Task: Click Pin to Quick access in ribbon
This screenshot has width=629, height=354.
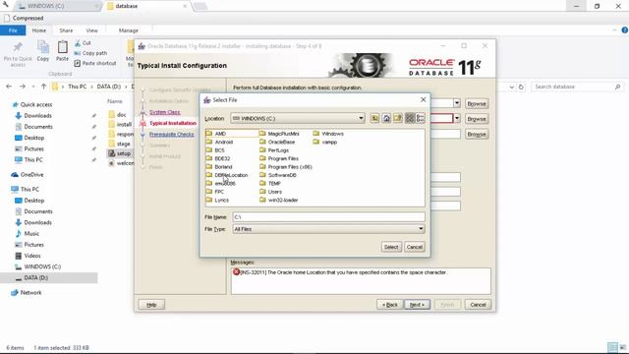Action: (18, 54)
